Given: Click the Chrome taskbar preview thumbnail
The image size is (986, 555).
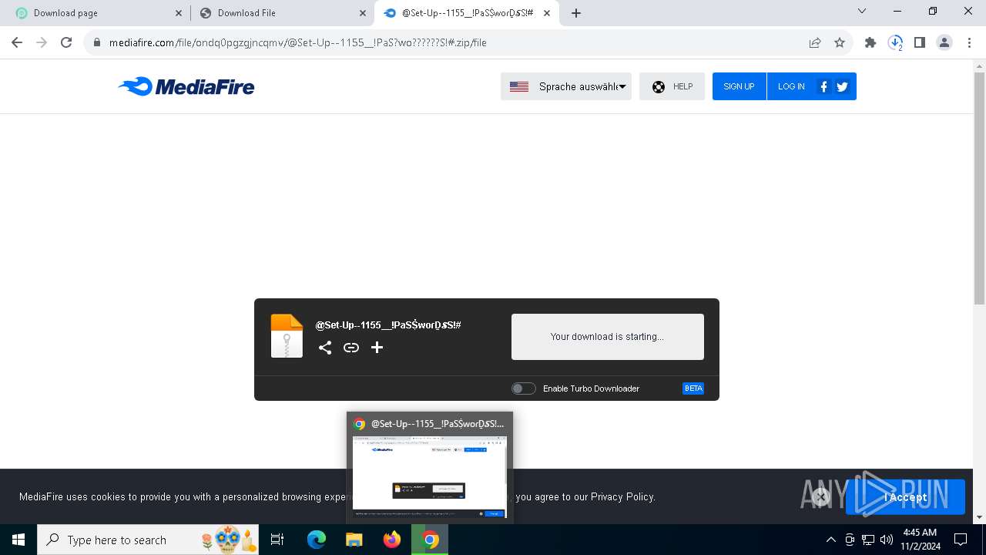Looking at the screenshot, I should pos(430,477).
